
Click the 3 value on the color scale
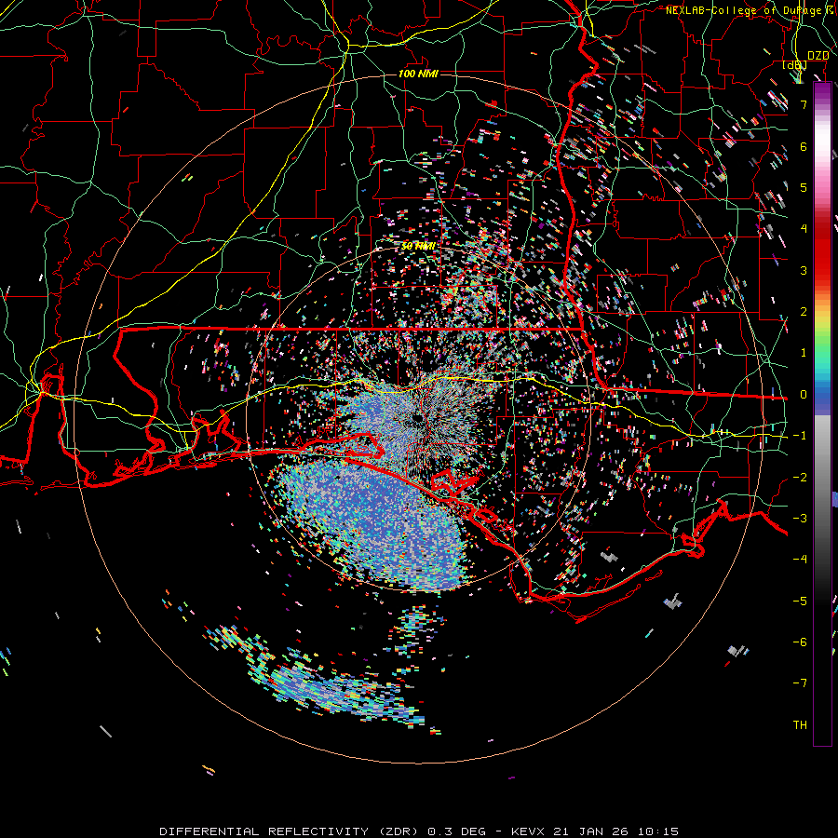pyautogui.click(x=804, y=270)
